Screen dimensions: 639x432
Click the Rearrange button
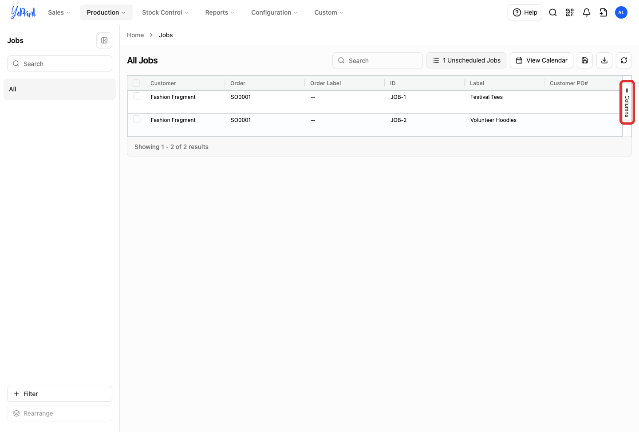click(x=59, y=413)
